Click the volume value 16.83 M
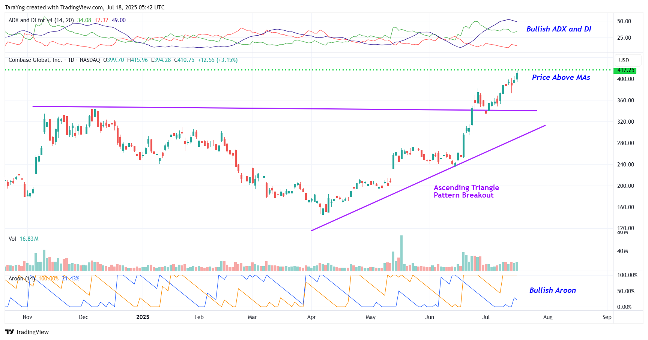This screenshot has height=340, width=648. [x=29, y=239]
